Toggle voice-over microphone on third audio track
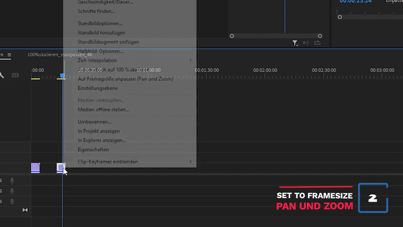 click(x=12, y=201)
